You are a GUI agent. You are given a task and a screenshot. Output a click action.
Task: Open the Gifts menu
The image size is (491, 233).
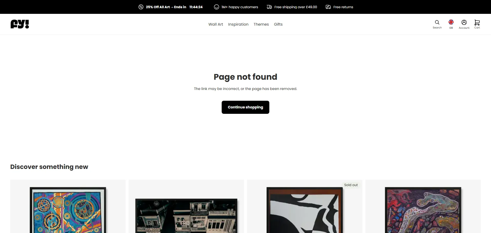(x=278, y=24)
